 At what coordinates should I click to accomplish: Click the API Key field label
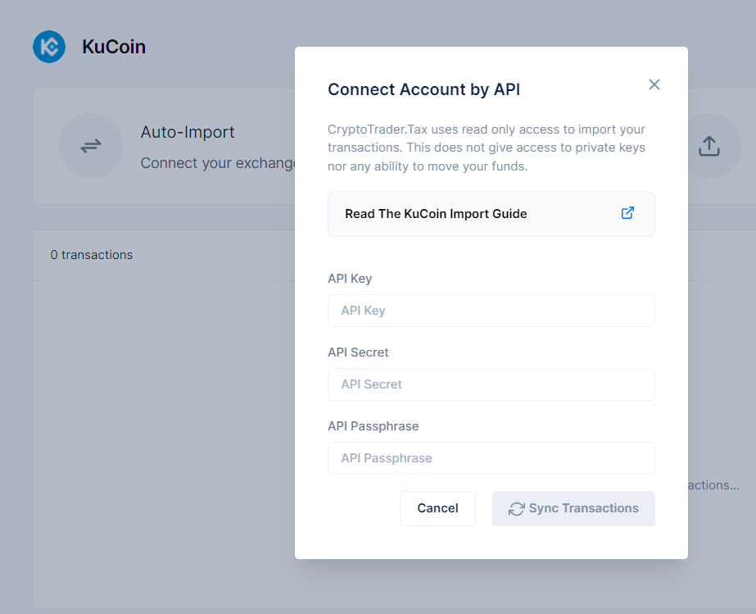pyautogui.click(x=350, y=279)
